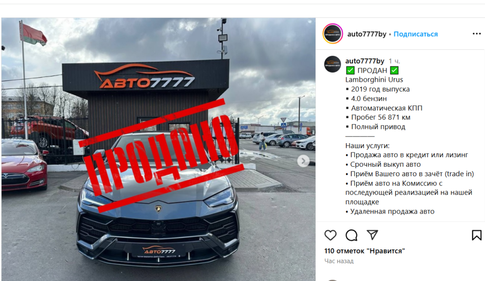The width and height of the screenshot is (485, 281).
Task: Like the post with the heart icon
Action: click(x=330, y=235)
